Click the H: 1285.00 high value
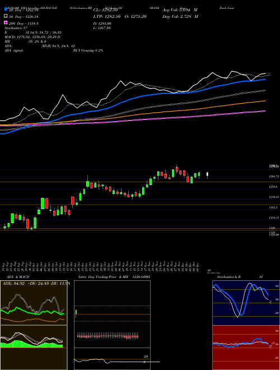Screen dimensions: 280x370 (102, 24)
